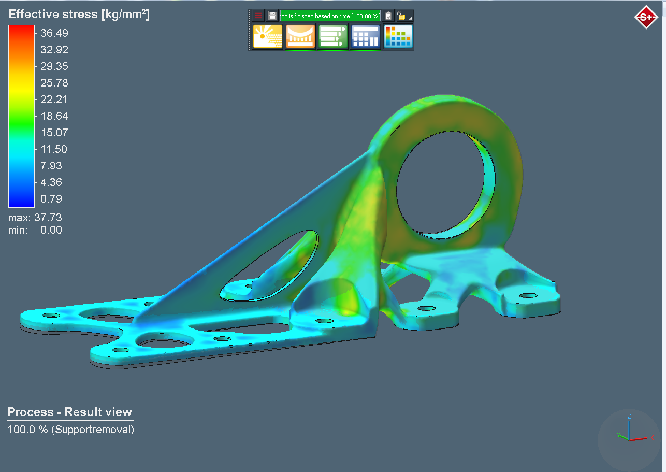The image size is (666, 472).
Task: Click the Process - Result view heading
Action: point(70,412)
